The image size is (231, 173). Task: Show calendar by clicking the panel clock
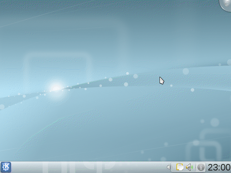pos(219,167)
